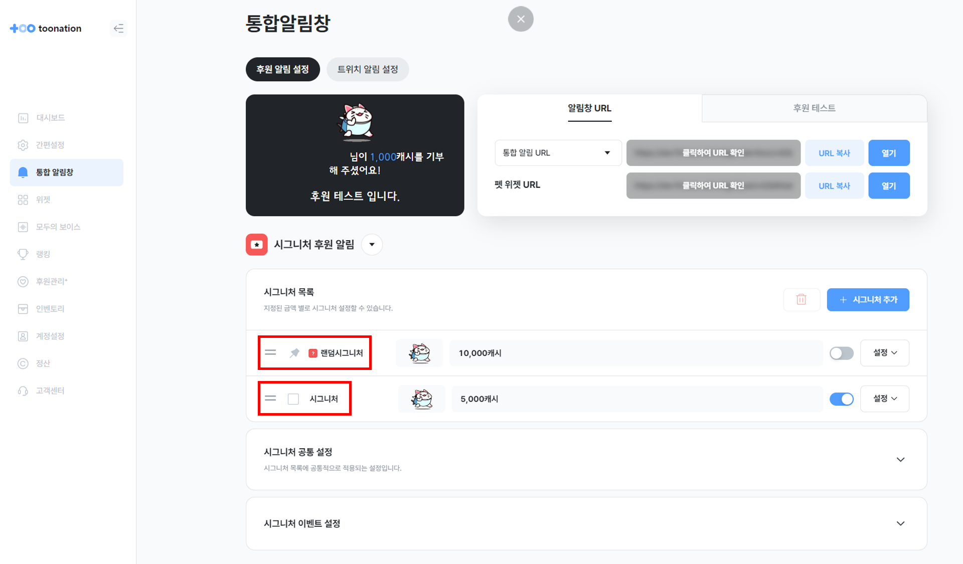The height and width of the screenshot is (564, 963).
Task: Click the 10,000캐시 amount field
Action: point(636,353)
